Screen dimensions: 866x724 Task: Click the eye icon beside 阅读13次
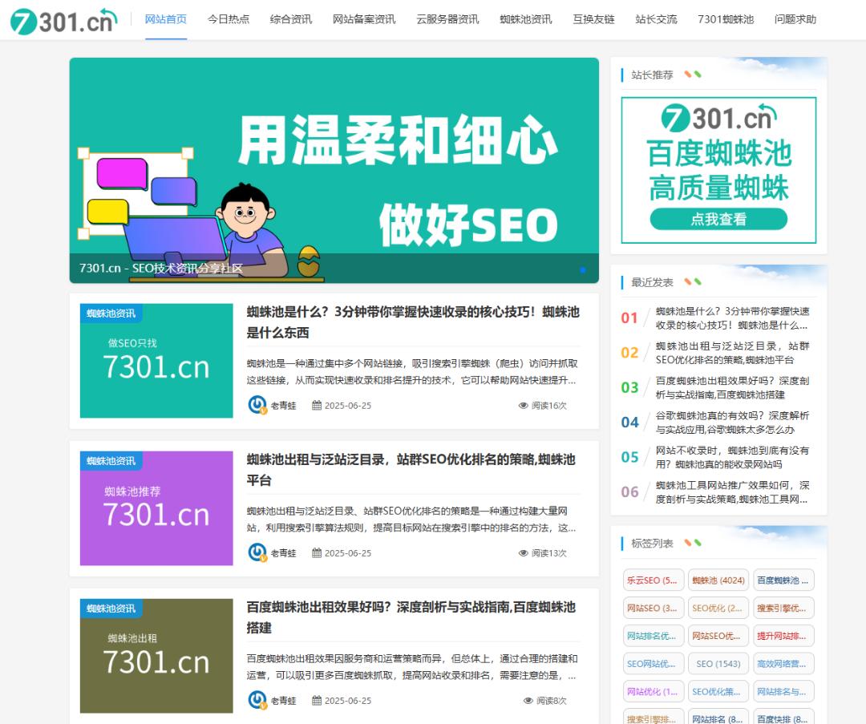click(523, 552)
